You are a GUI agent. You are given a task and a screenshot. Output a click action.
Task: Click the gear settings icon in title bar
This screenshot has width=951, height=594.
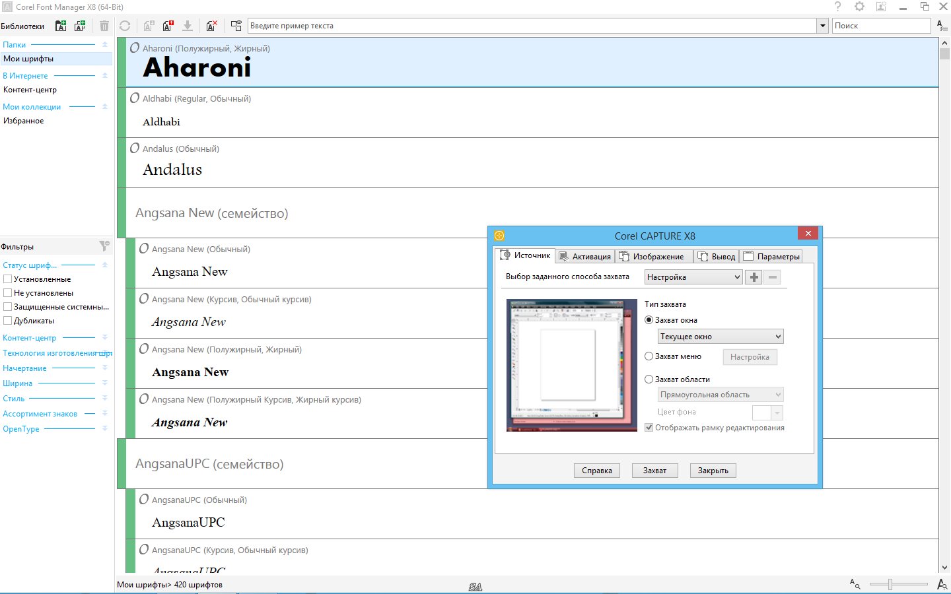coord(859,7)
